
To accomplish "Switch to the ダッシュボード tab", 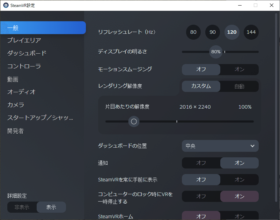I will click(27, 53).
